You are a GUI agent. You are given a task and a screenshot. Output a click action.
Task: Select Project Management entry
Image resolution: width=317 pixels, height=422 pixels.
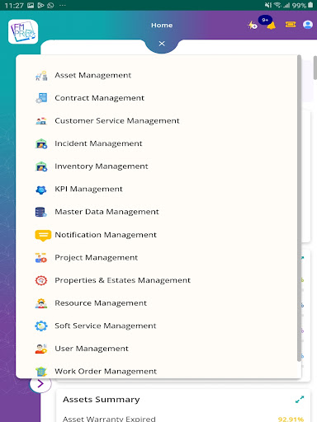tap(96, 258)
